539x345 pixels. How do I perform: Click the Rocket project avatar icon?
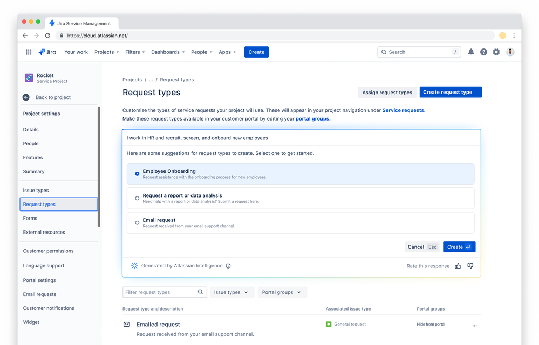click(x=29, y=78)
